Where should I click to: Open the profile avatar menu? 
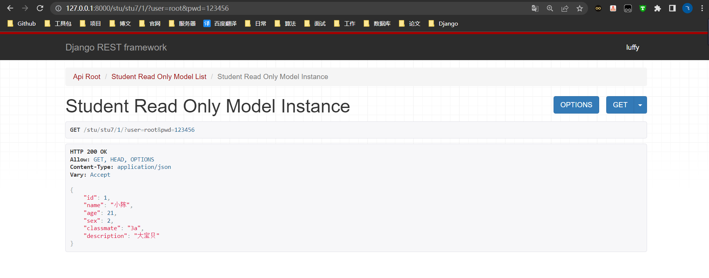(687, 8)
